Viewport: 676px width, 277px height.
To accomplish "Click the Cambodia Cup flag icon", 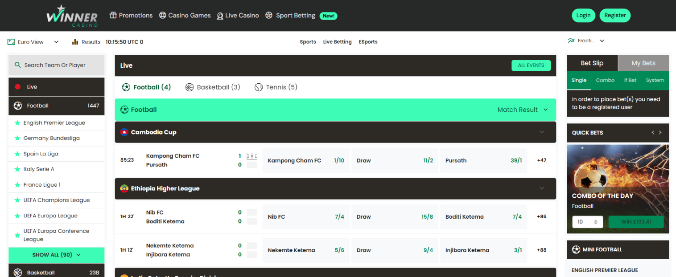I will click(124, 132).
